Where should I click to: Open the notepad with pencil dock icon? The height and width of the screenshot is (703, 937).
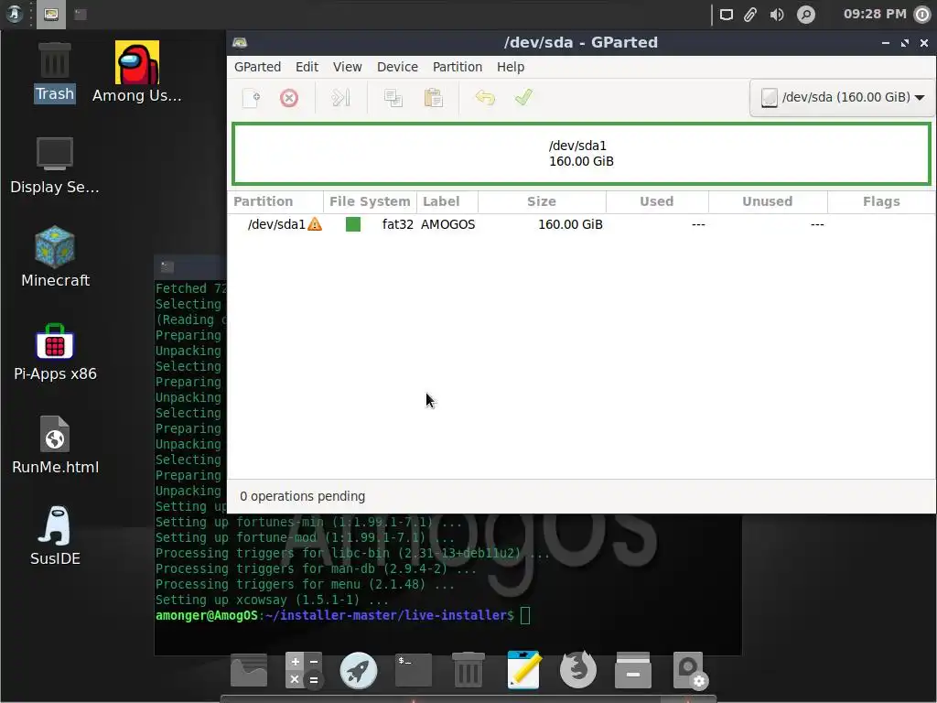(x=524, y=670)
